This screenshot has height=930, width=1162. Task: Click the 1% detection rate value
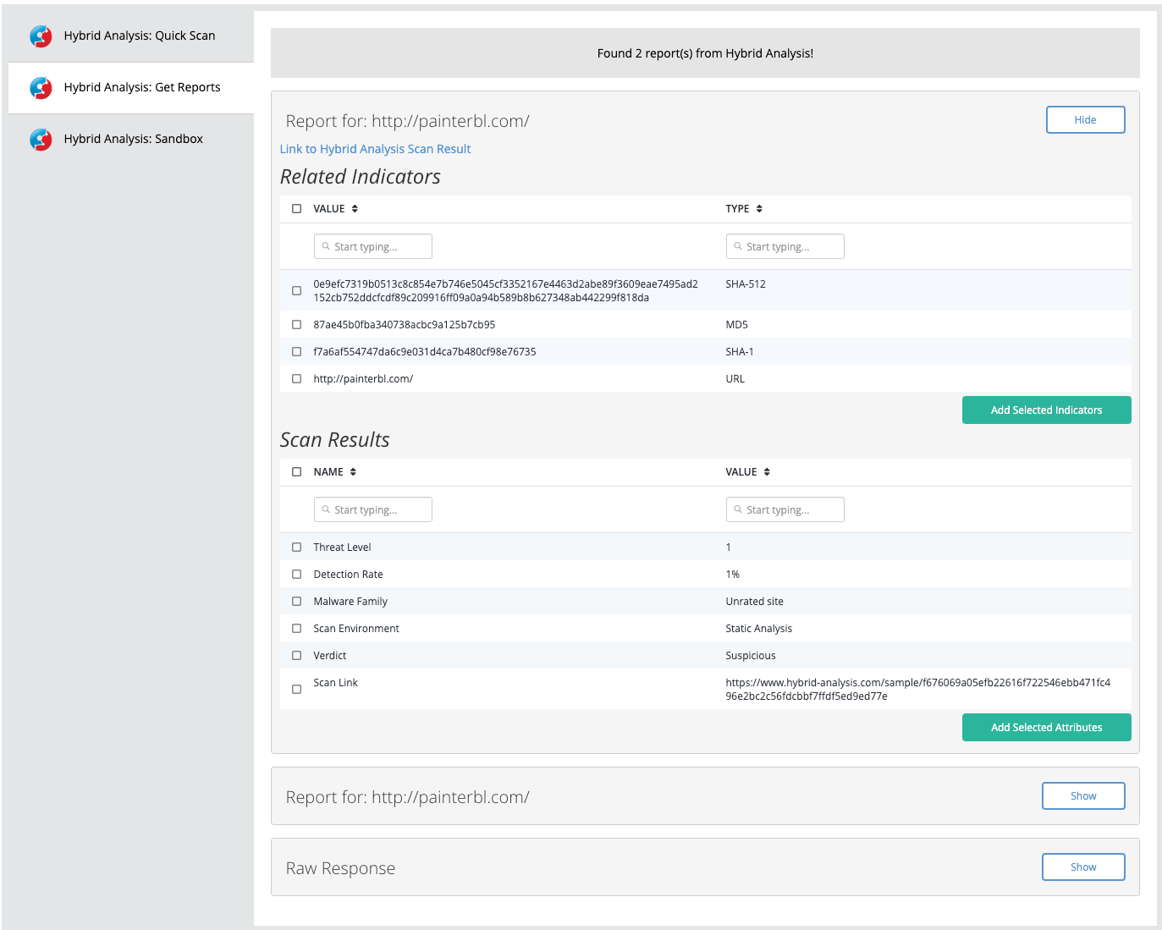[733, 575]
